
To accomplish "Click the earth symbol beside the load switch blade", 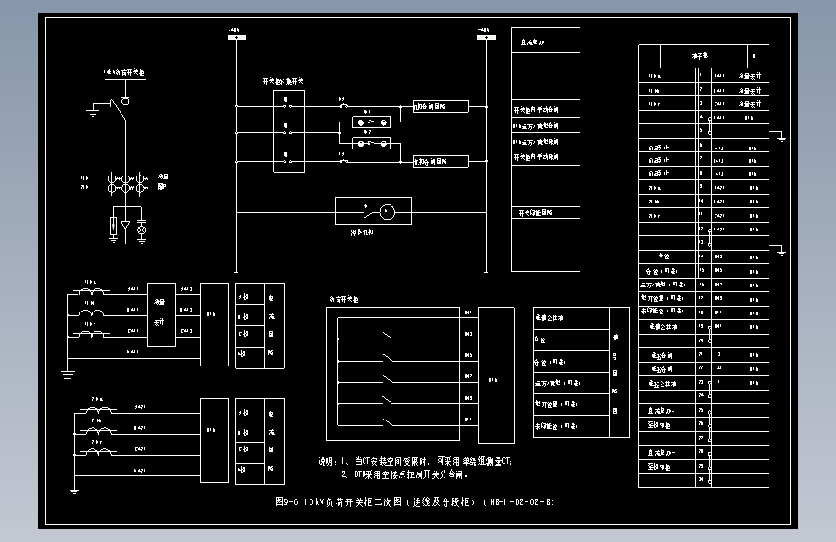I will [x=93, y=111].
